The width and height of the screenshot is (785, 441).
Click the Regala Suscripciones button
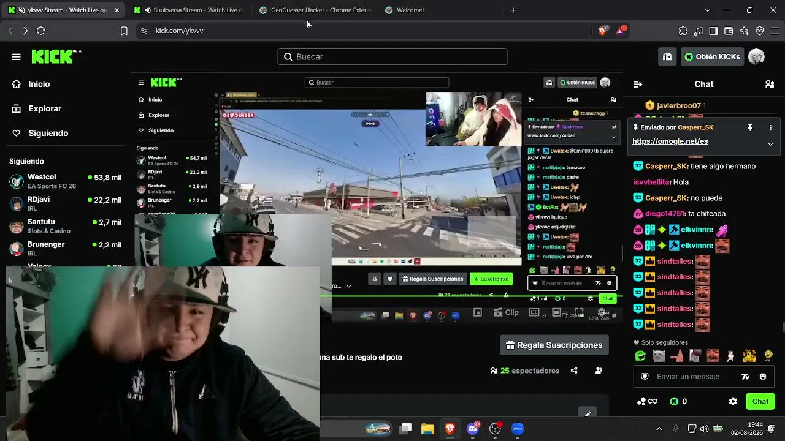[x=554, y=345]
